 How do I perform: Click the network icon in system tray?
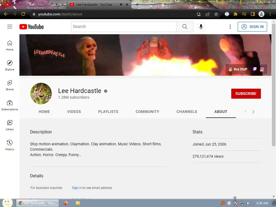point(242,203)
